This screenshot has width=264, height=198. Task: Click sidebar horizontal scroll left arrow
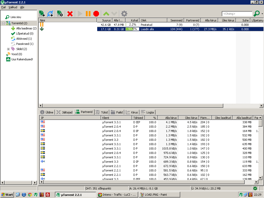pos(2,183)
